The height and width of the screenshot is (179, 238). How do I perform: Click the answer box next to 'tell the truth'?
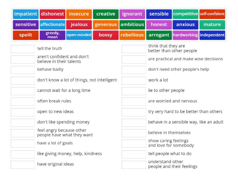22,48
